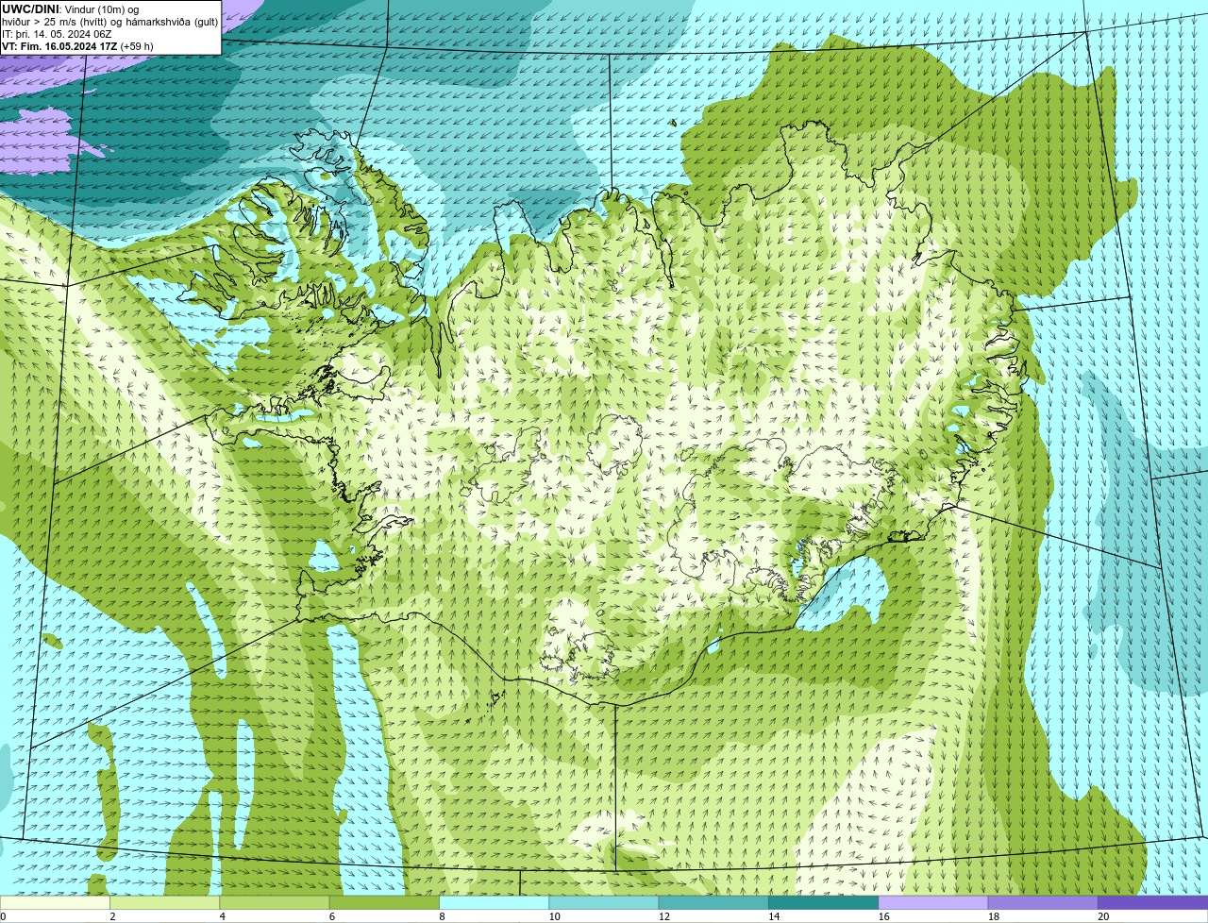Image resolution: width=1208 pixels, height=923 pixels.
Task: Click the legend scale label "12"
Action: (x=663, y=916)
